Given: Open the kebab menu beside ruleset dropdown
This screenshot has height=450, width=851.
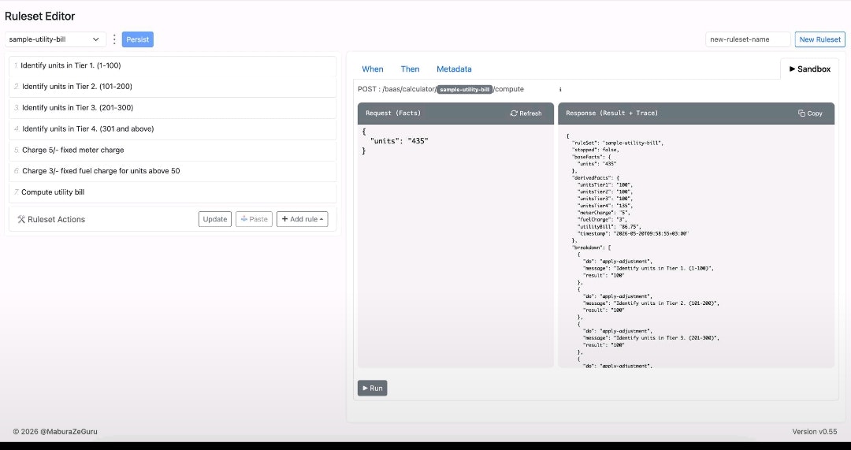Looking at the screenshot, I should click(114, 39).
